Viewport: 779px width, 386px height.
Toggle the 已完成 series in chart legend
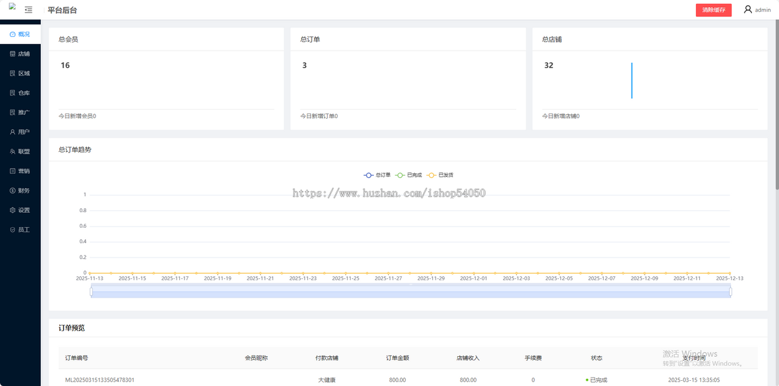[x=409, y=175]
